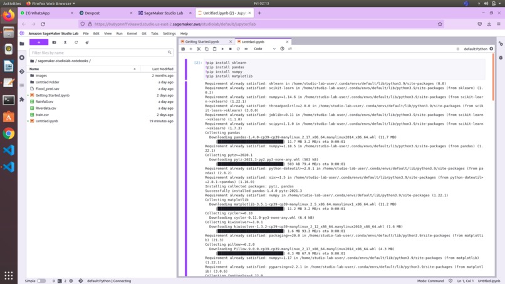Paste cell from clipboard
Screen dimensions: 505x284
pos(214,49)
